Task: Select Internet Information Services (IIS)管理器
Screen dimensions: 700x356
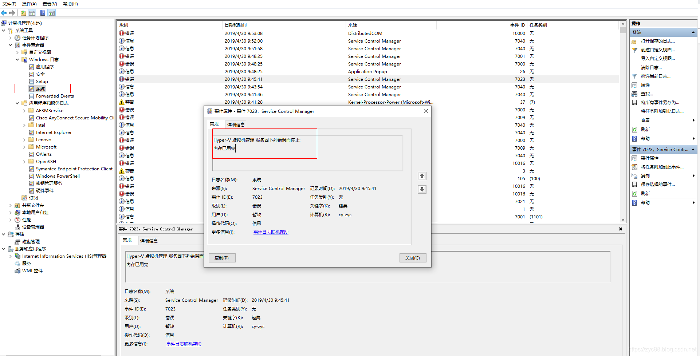Action: pos(64,256)
